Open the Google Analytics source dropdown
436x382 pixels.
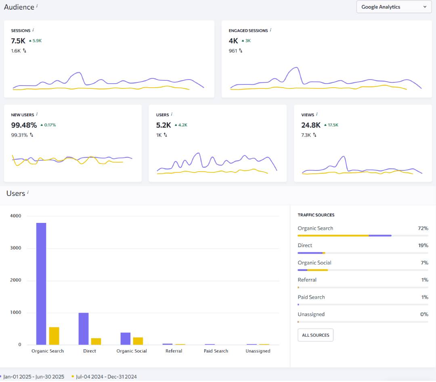(394, 7)
